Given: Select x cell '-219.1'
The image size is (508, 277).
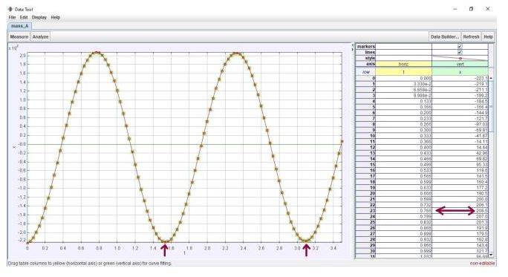Looking at the screenshot, I should tap(460, 84).
